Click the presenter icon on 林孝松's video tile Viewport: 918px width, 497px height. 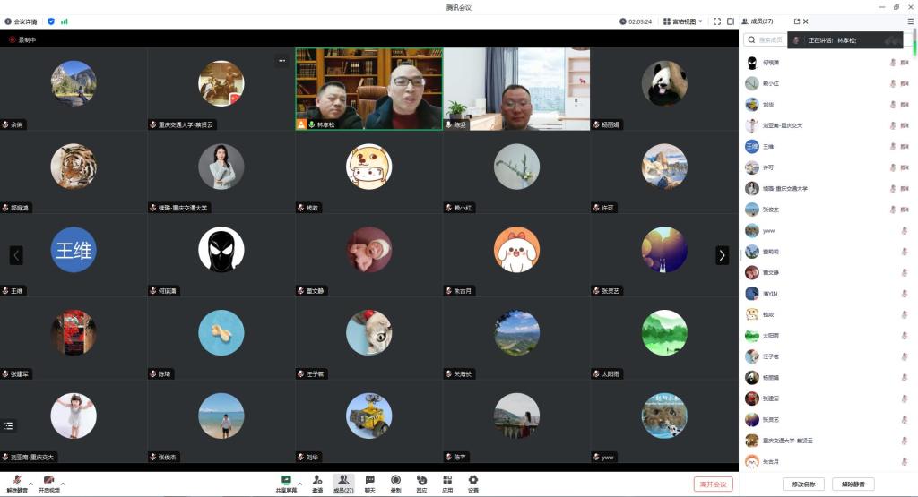pyautogui.click(x=301, y=124)
